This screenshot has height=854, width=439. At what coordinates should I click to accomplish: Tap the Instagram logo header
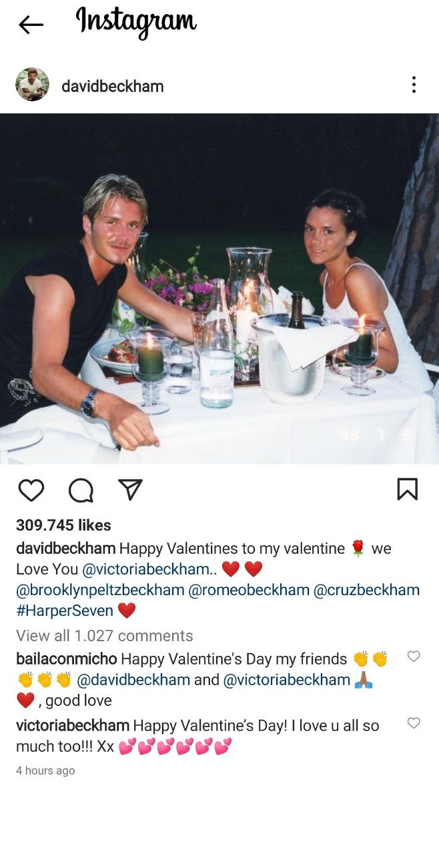(136, 22)
